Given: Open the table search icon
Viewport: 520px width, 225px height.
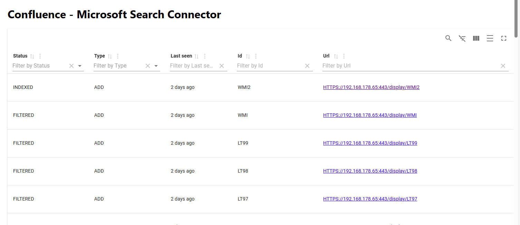Looking at the screenshot, I should tap(448, 38).
